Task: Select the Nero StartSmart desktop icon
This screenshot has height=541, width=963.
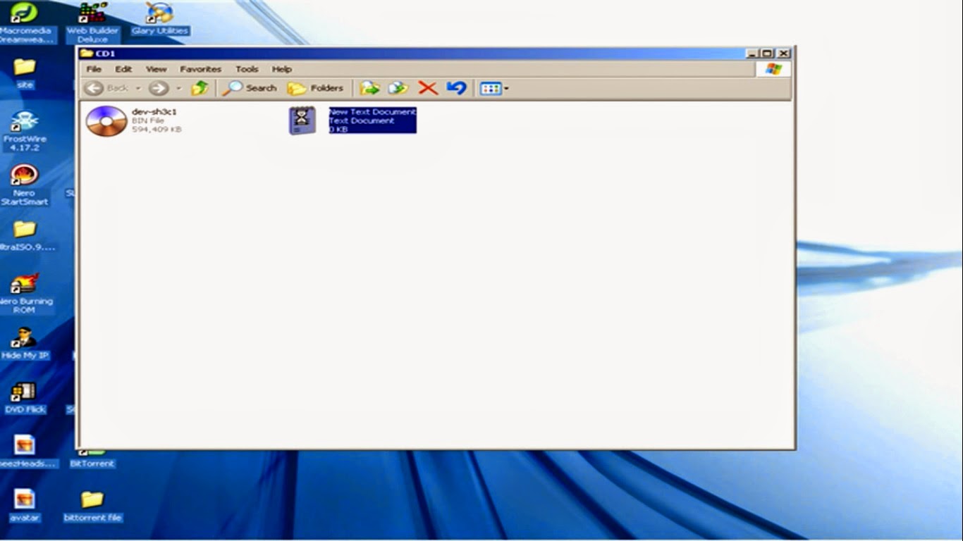Action: tap(25, 185)
